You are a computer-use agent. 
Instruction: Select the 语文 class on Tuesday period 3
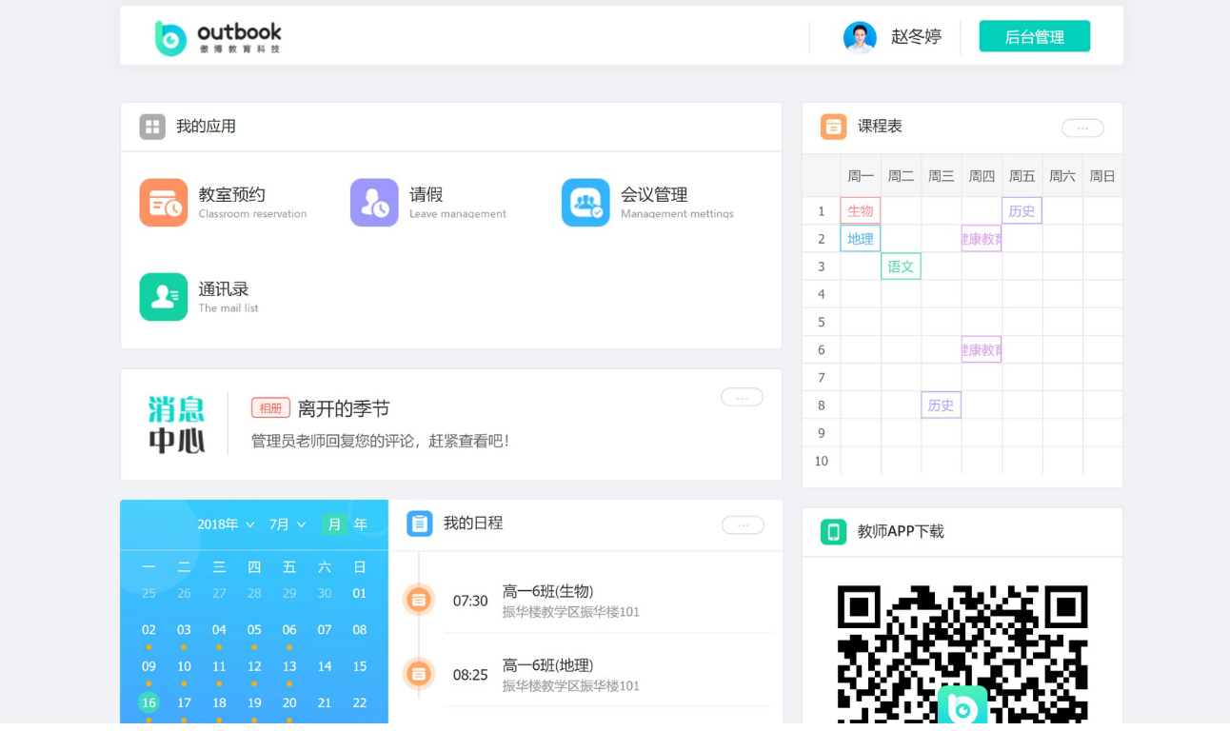coord(901,267)
